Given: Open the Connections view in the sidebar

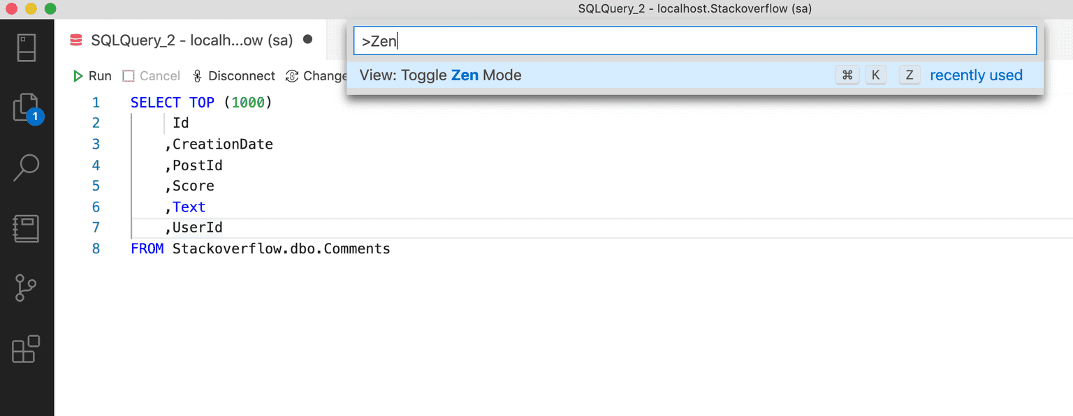Looking at the screenshot, I should 27,47.
